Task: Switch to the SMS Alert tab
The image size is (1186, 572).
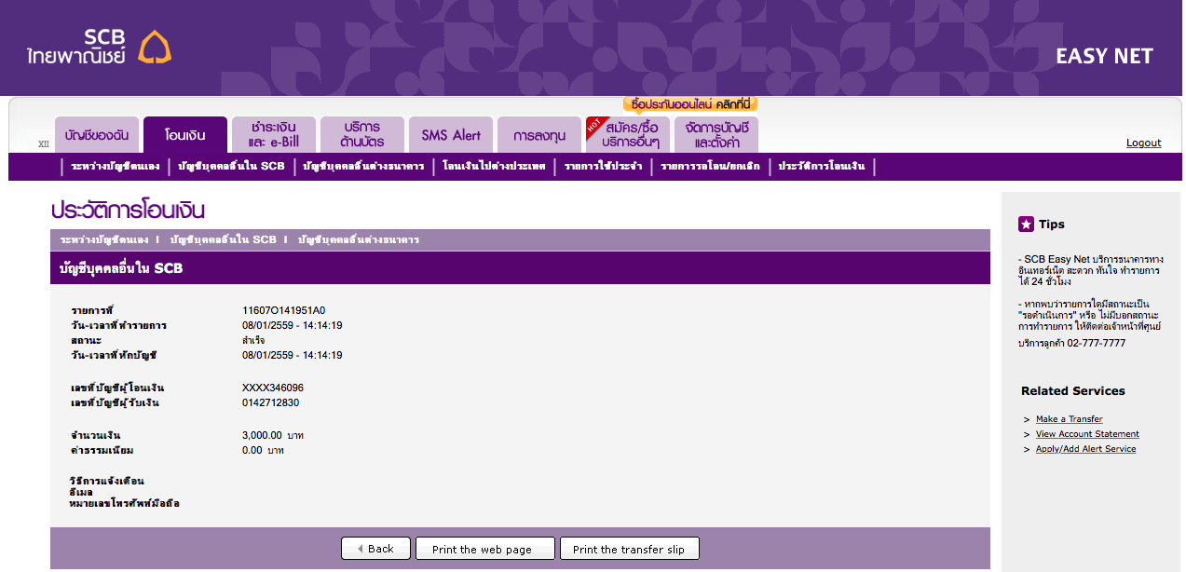Action: (x=451, y=135)
